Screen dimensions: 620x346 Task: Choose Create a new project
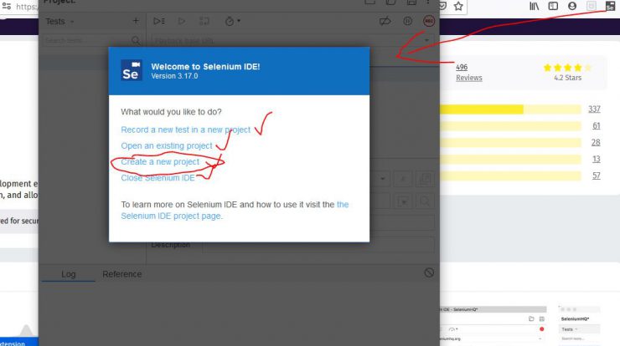point(160,162)
